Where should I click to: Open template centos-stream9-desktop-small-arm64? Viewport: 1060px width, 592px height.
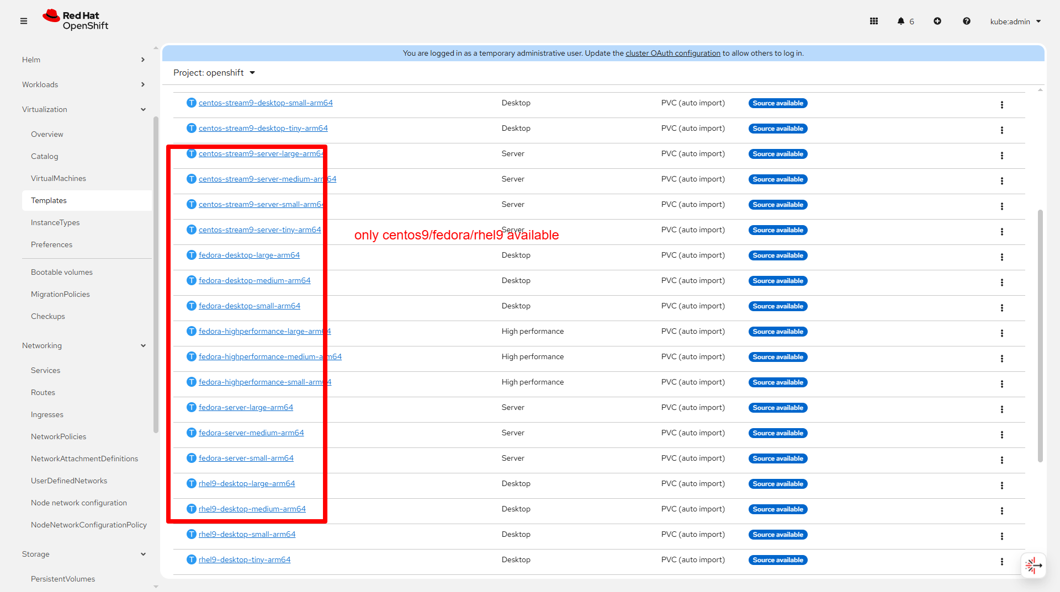click(266, 103)
